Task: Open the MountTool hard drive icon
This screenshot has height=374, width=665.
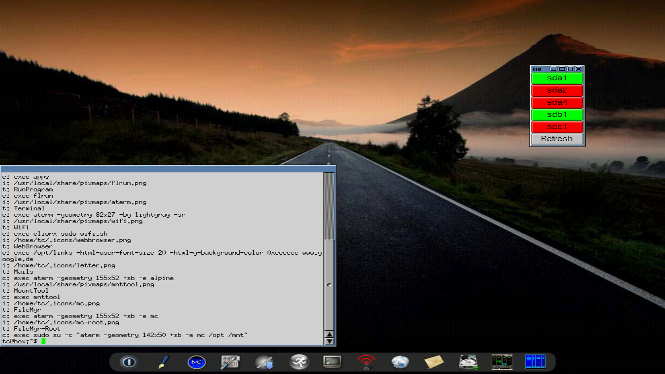Action: (468, 362)
